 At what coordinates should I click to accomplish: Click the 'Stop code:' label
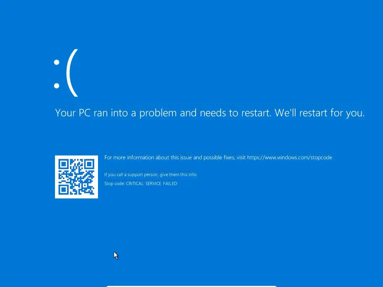pos(114,183)
